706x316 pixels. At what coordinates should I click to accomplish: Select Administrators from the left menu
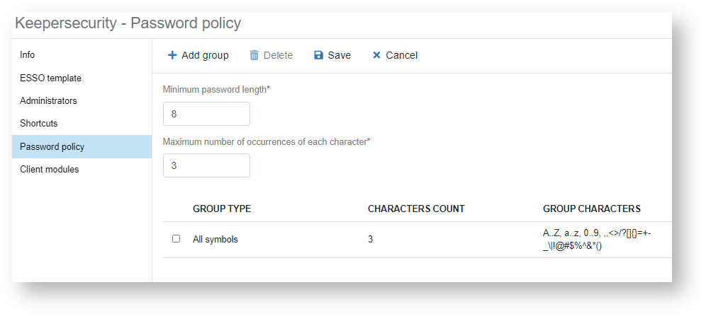point(48,100)
